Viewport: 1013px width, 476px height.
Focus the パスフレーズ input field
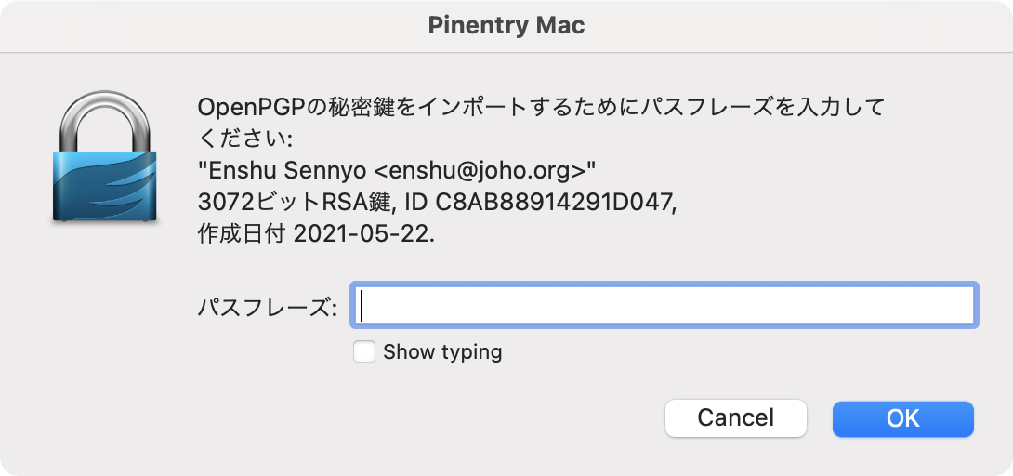[664, 305]
